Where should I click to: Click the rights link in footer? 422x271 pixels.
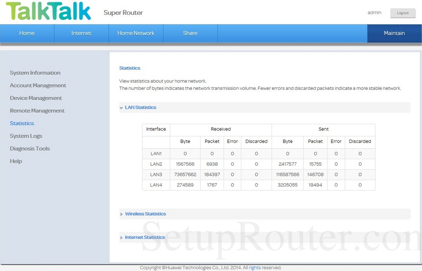pyautogui.click(x=254, y=268)
